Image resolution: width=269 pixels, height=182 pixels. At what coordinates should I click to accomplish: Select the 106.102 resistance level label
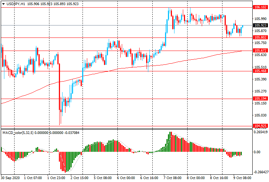(260, 7)
